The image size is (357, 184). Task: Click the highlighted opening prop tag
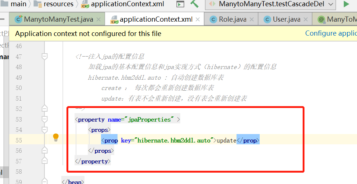109,141
